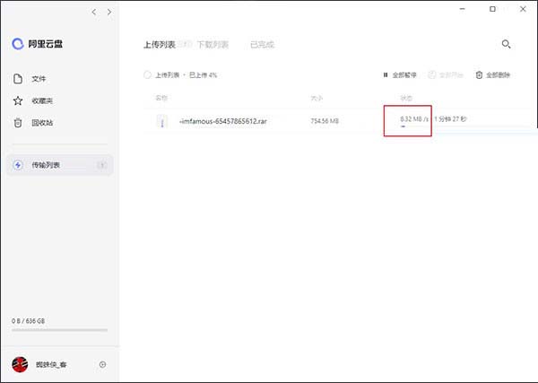Viewport: 538px width, 383px height.
Task: Click the star icon beside 收藏夹
Action: point(18,100)
